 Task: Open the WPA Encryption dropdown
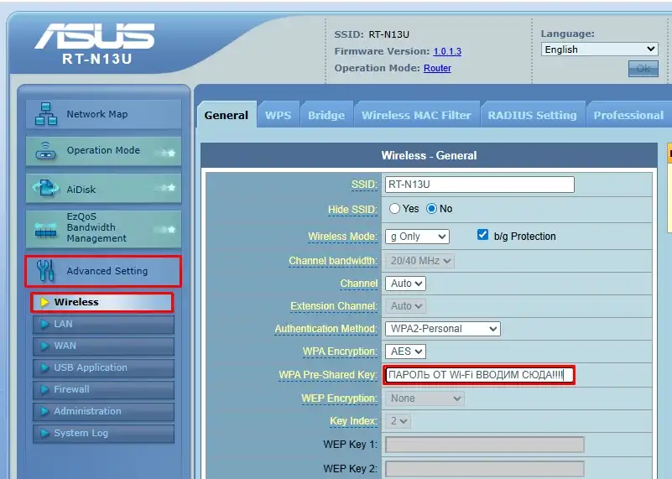pos(405,351)
